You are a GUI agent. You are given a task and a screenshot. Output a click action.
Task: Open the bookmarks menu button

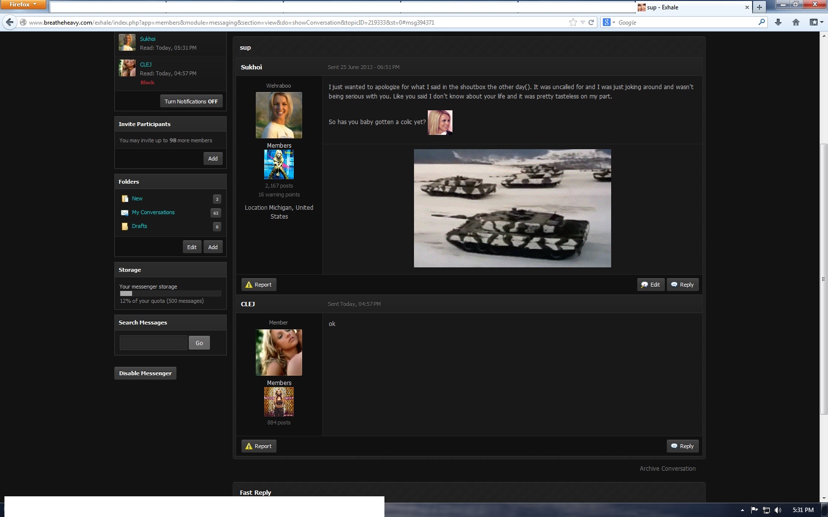[816, 22]
